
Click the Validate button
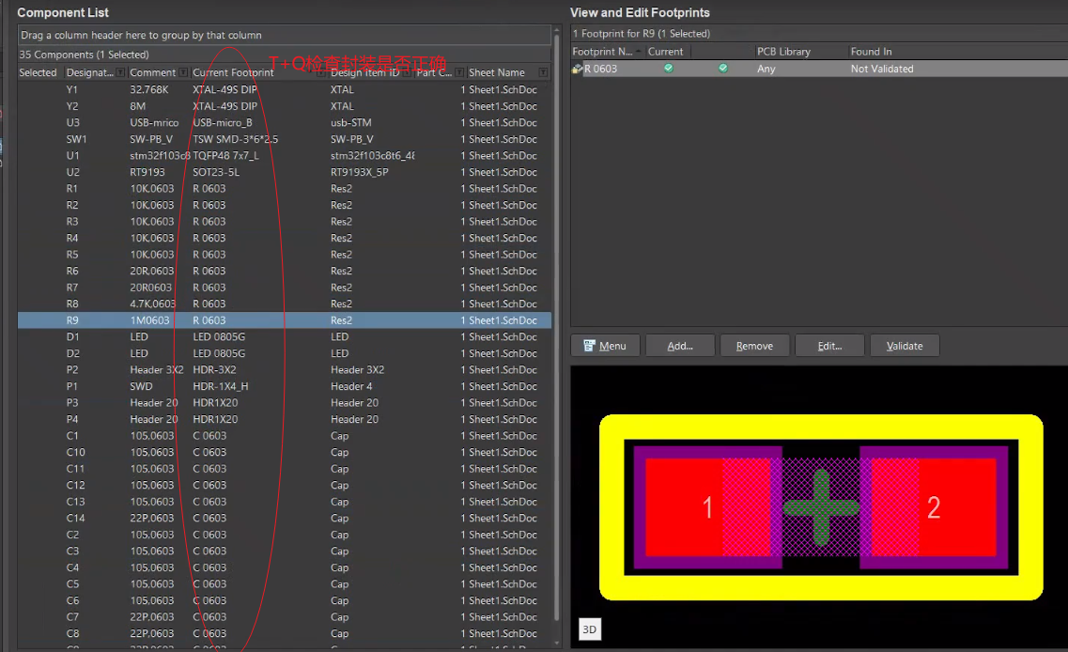pos(905,346)
